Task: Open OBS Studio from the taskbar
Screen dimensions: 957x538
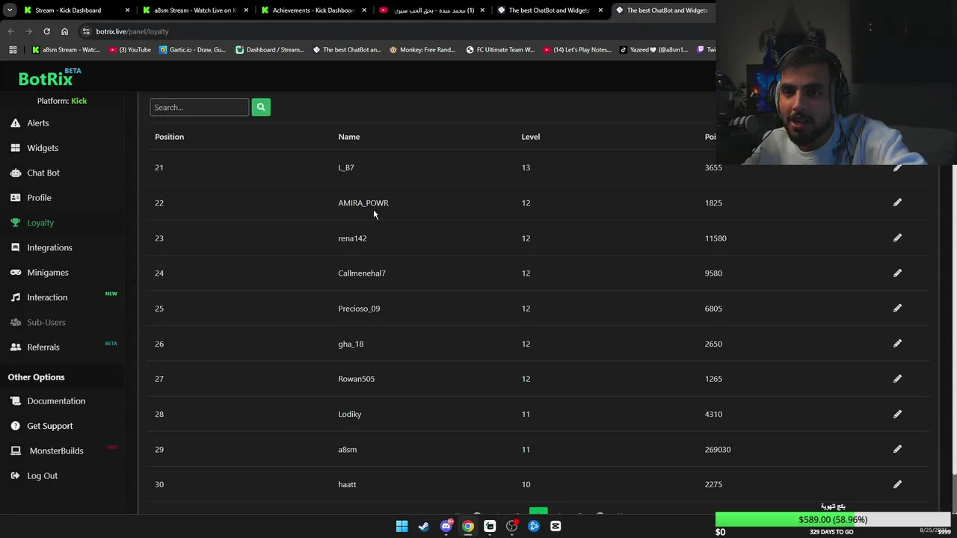Action: (511, 526)
